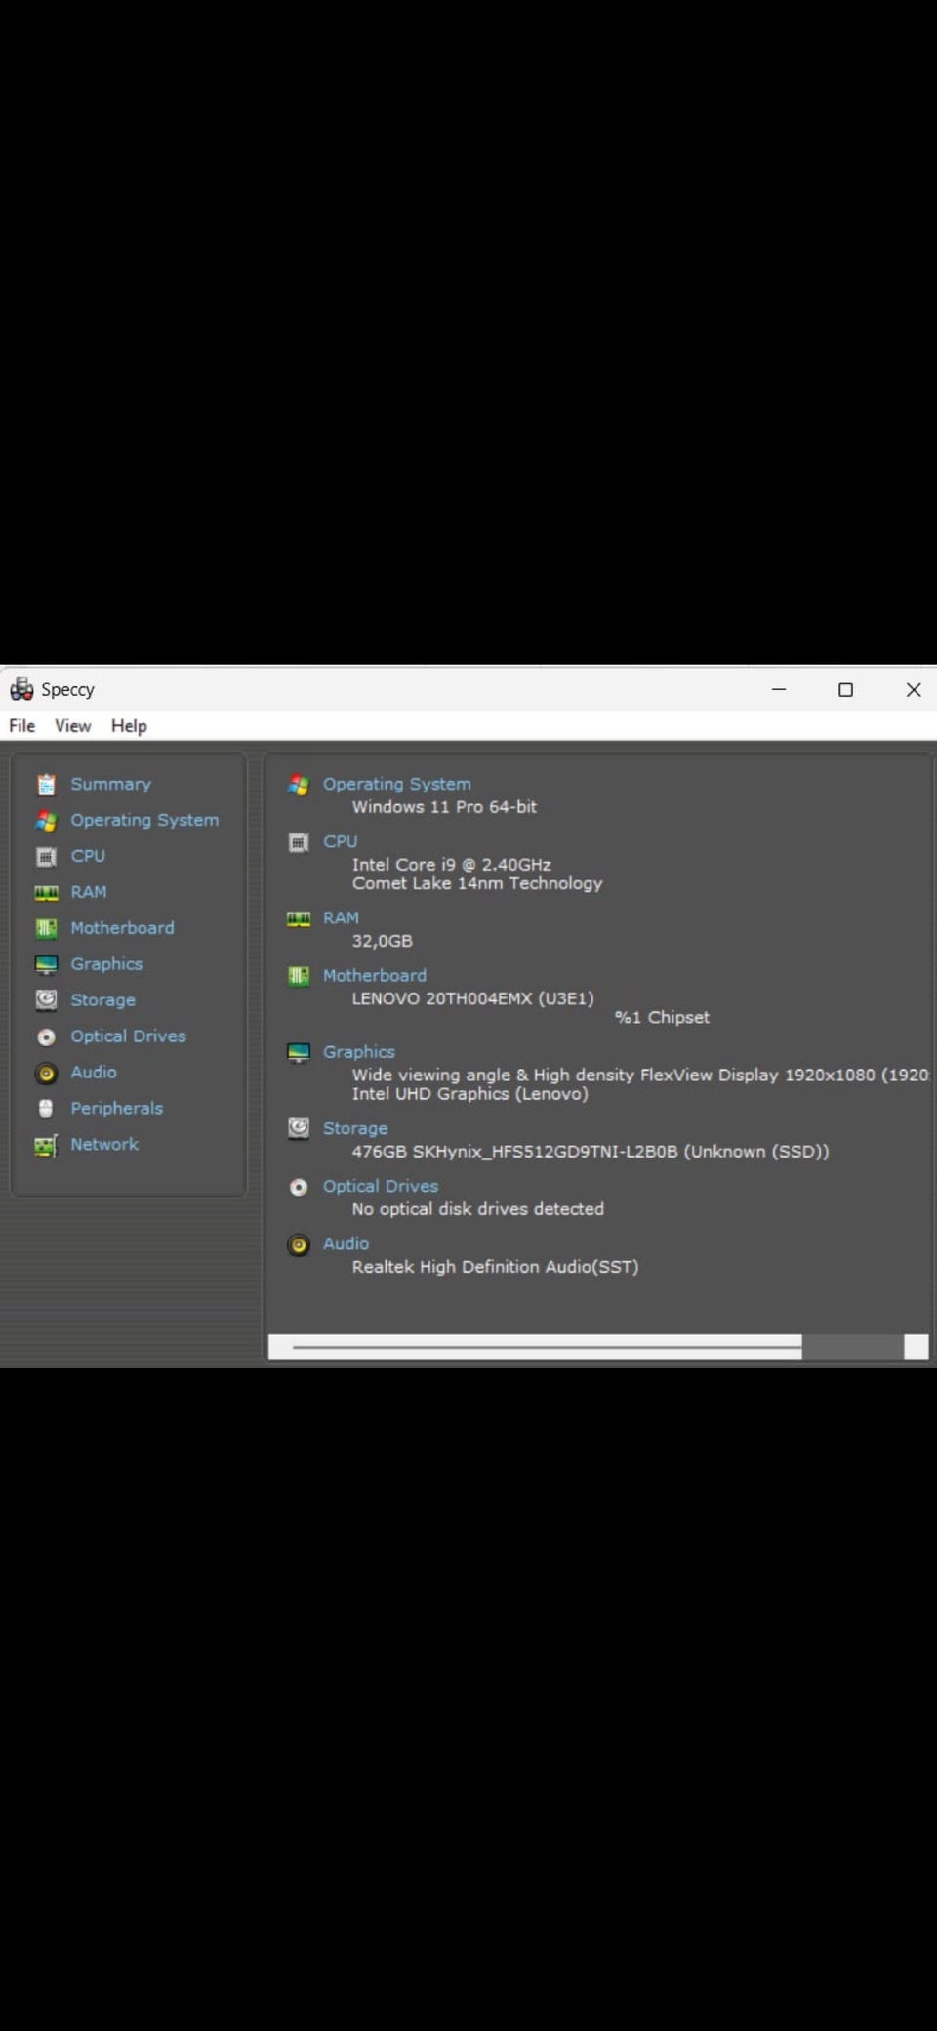This screenshot has height=2031, width=937.
Task: Open the File menu
Action: pyautogui.click(x=21, y=726)
